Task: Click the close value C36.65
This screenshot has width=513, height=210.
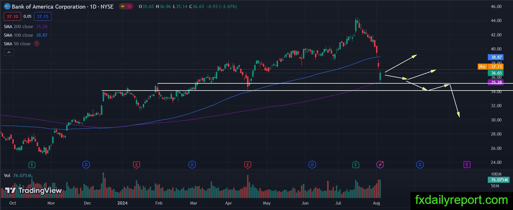Action: (x=197, y=6)
